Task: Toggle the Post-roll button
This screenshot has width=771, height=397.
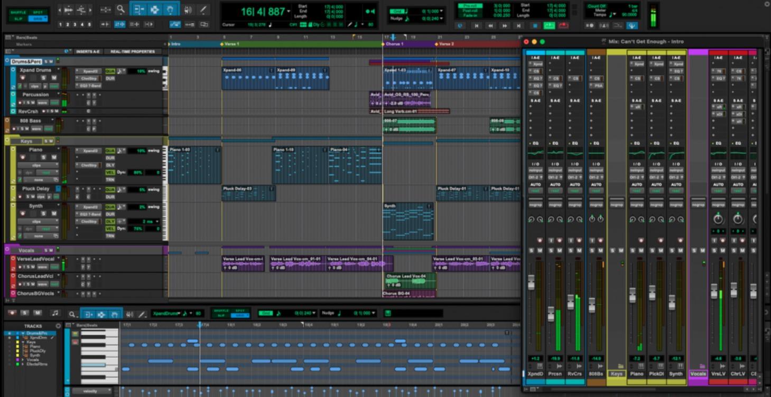Action: tap(470, 11)
